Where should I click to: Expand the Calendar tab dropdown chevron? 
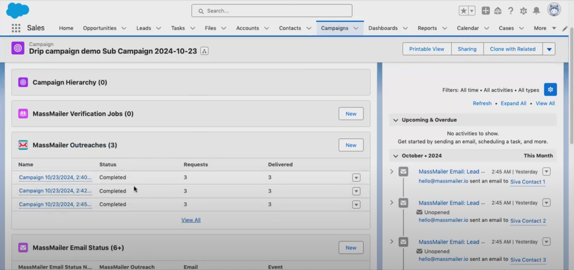coord(486,28)
